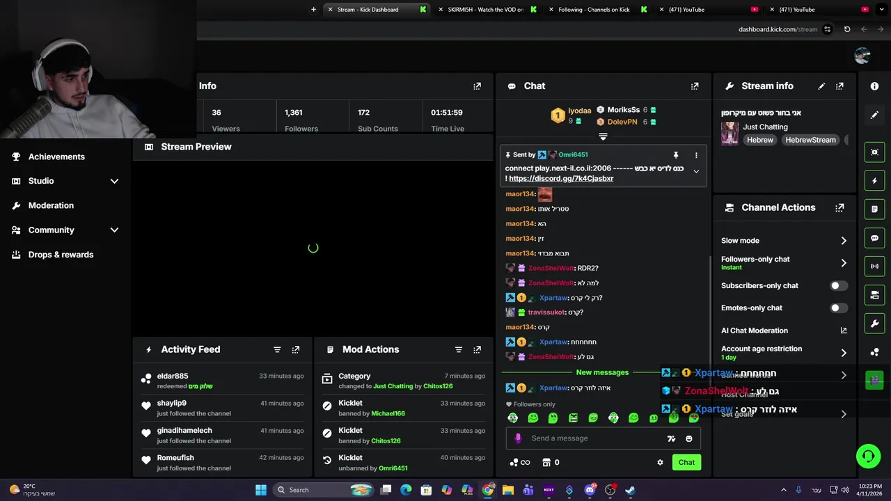Collapse the chat leaderboard arrow

[x=603, y=136]
